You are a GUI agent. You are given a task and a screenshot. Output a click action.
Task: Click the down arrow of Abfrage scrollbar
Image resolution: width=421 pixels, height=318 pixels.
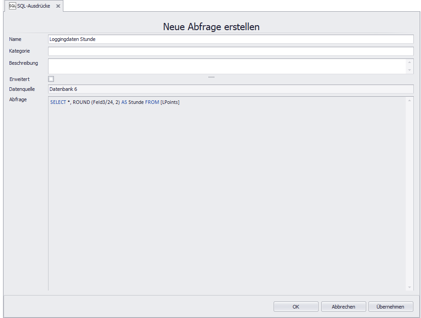click(x=409, y=287)
